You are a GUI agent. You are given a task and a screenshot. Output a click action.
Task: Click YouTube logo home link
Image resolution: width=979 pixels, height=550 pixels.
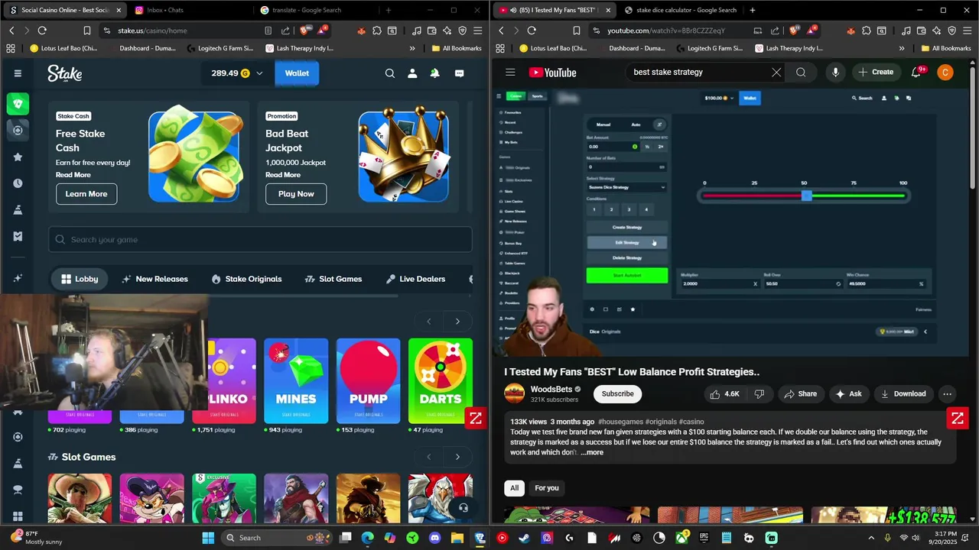pos(552,73)
